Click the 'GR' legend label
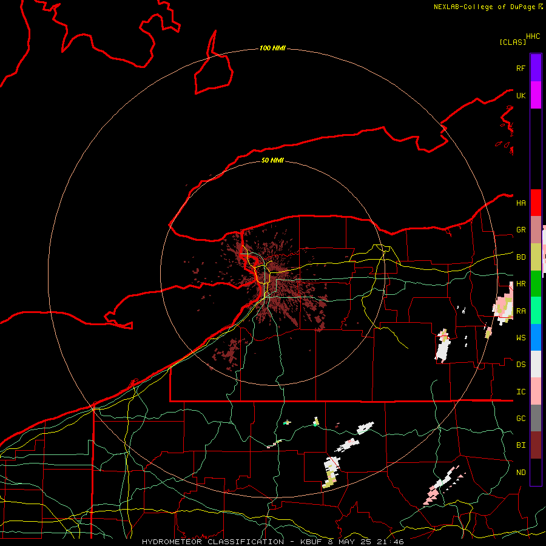Screen dimensions: 546x546 click(521, 230)
